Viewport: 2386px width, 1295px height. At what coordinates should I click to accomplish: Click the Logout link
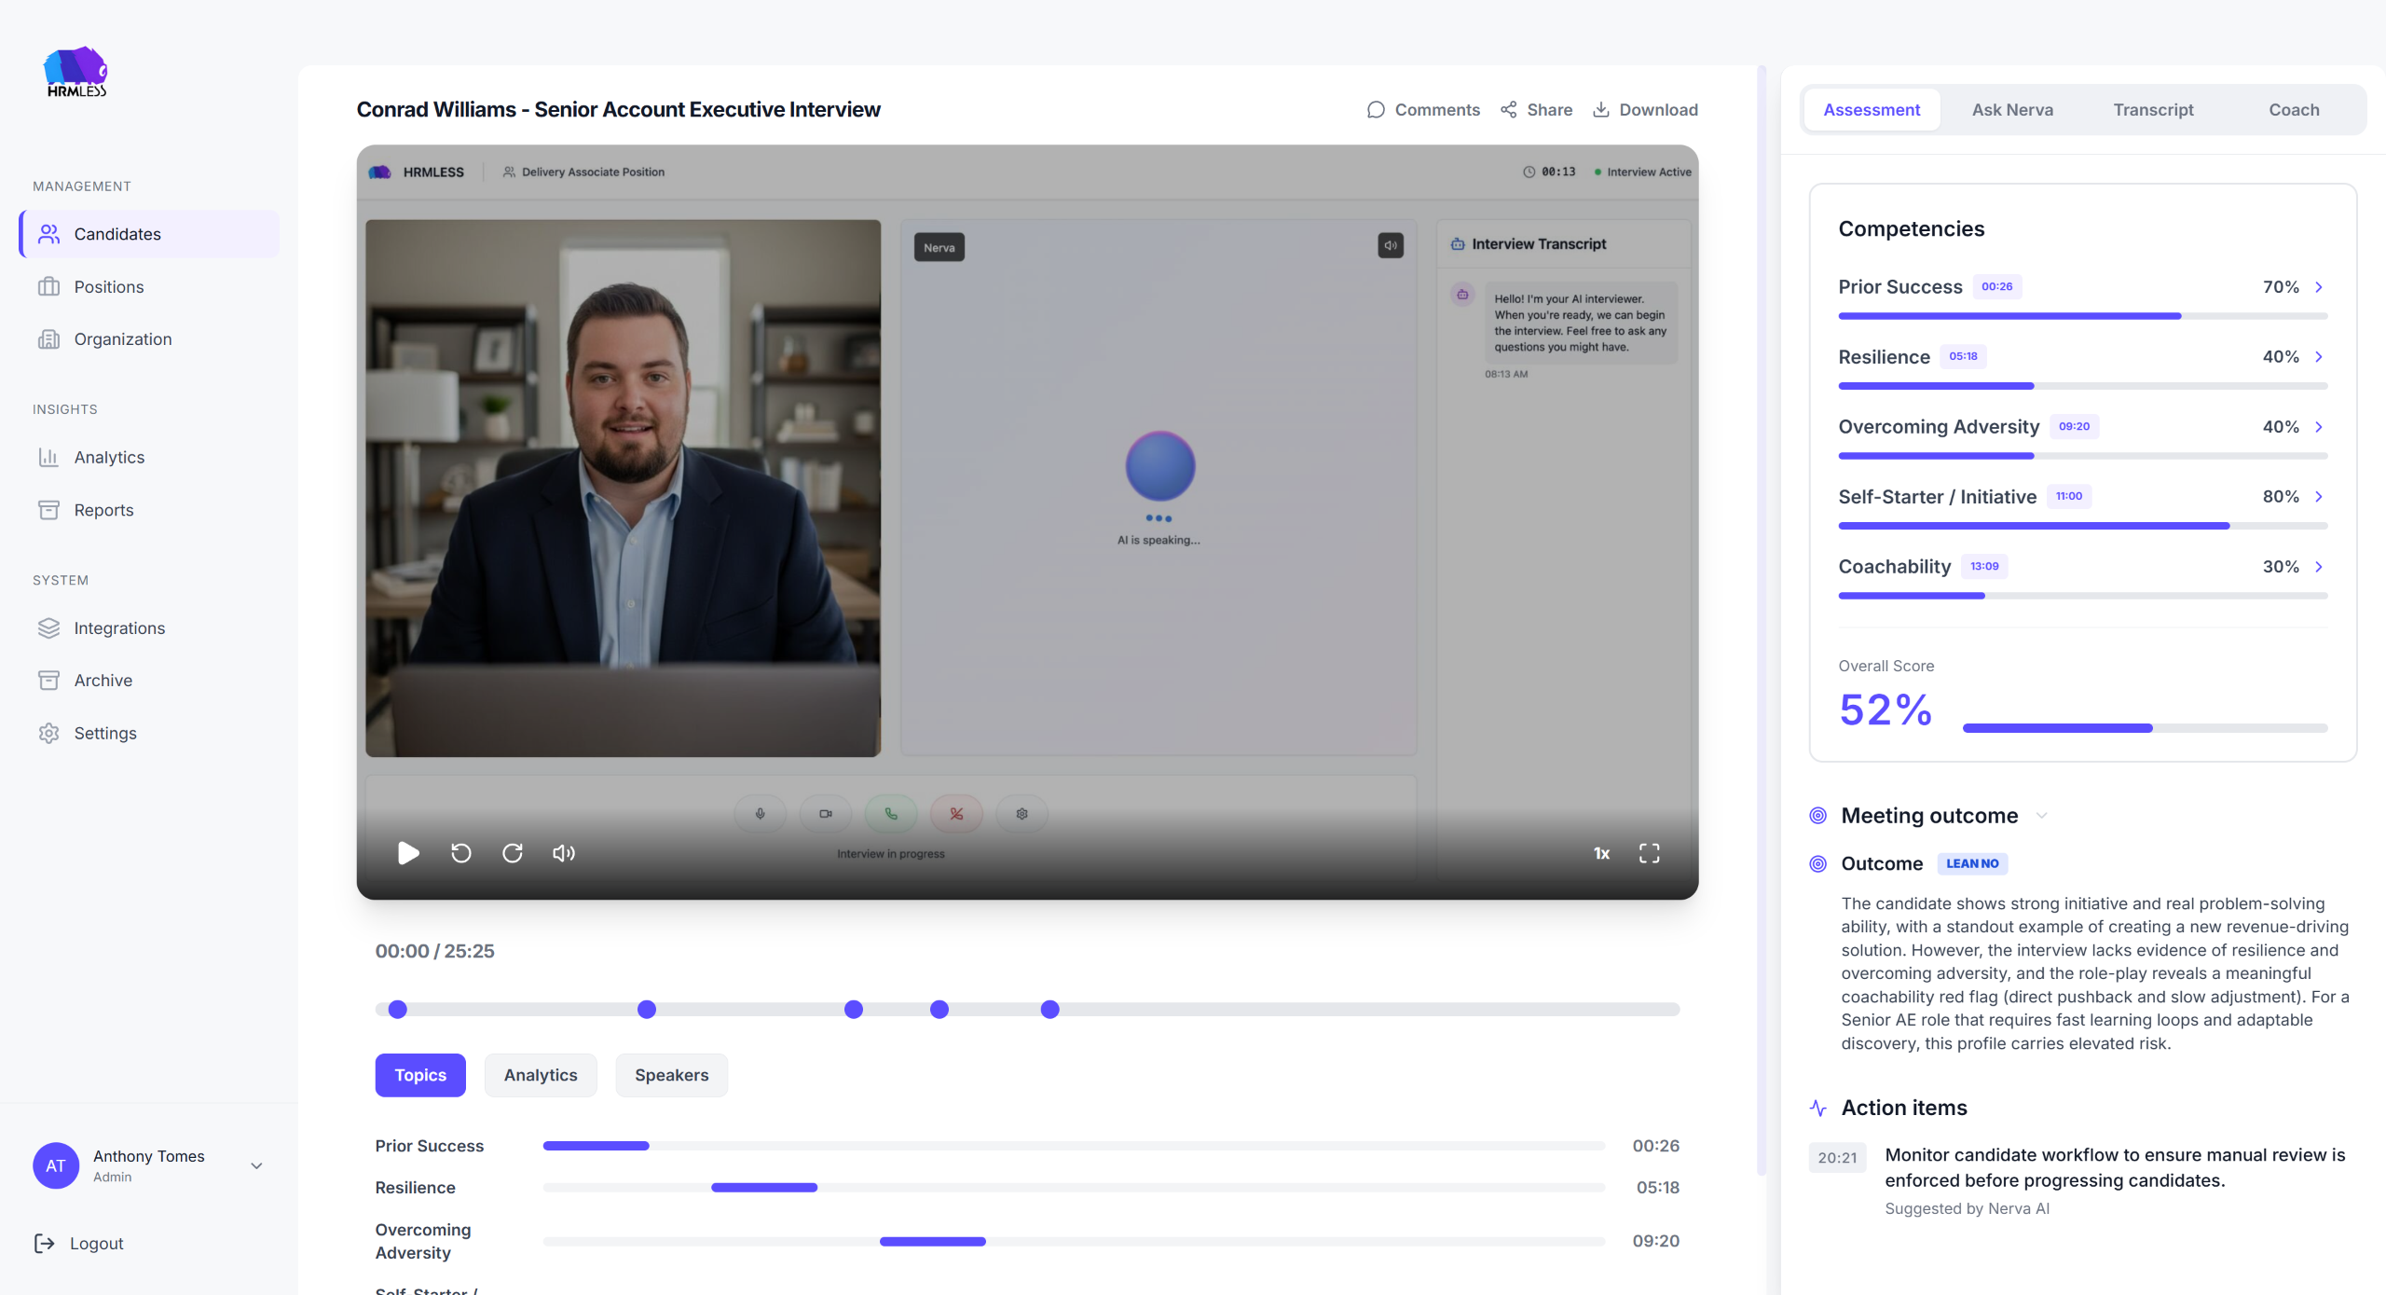pos(96,1243)
